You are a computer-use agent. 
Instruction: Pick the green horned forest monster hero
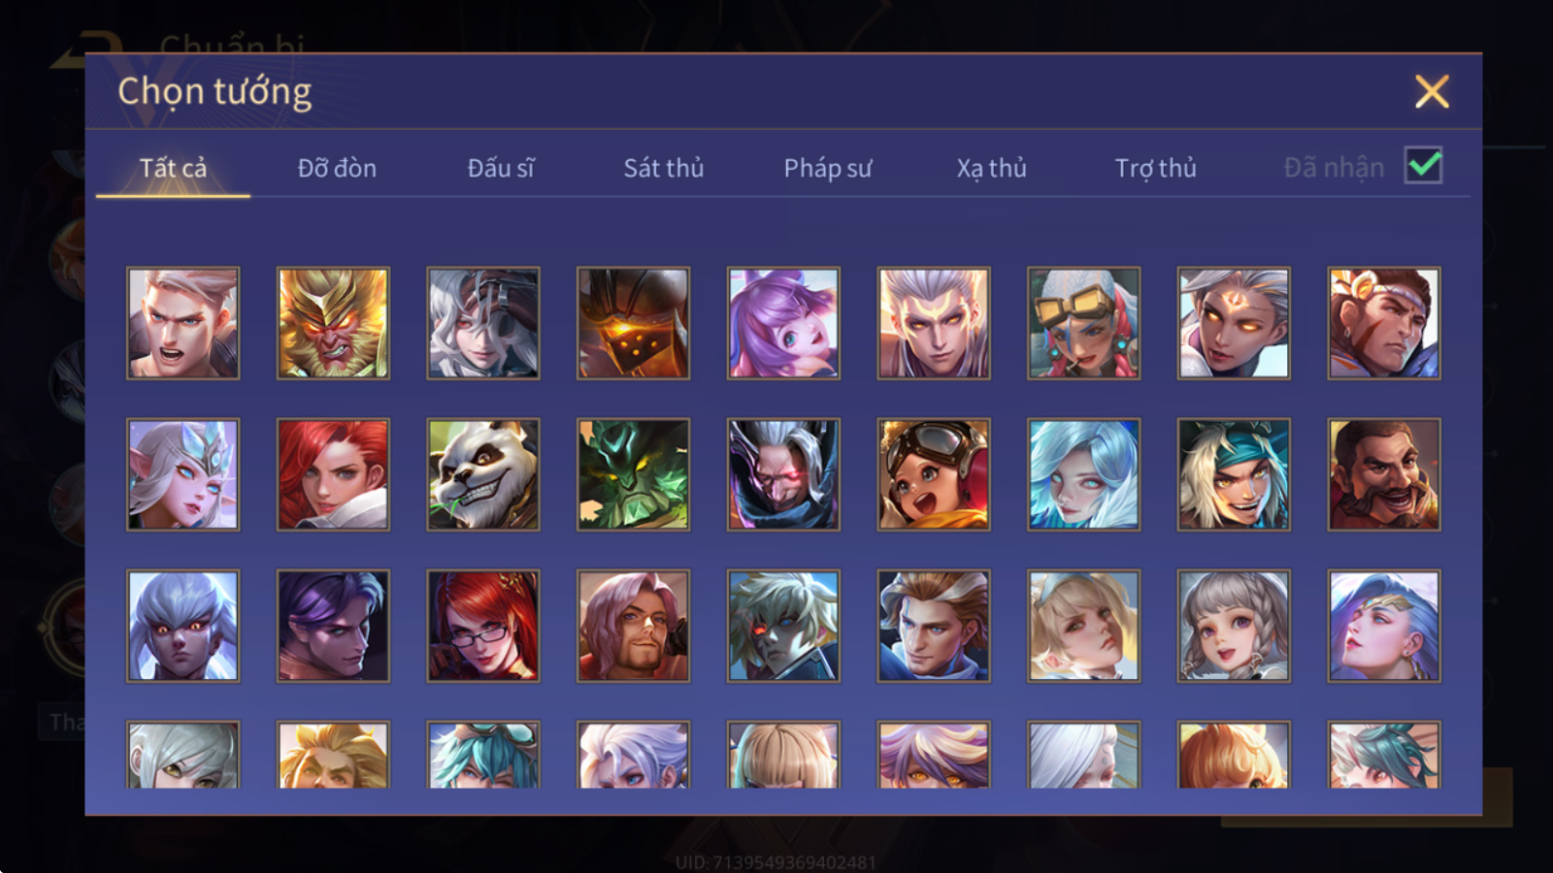click(633, 474)
